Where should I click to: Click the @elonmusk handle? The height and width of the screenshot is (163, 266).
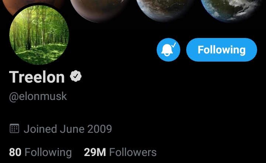click(x=38, y=97)
